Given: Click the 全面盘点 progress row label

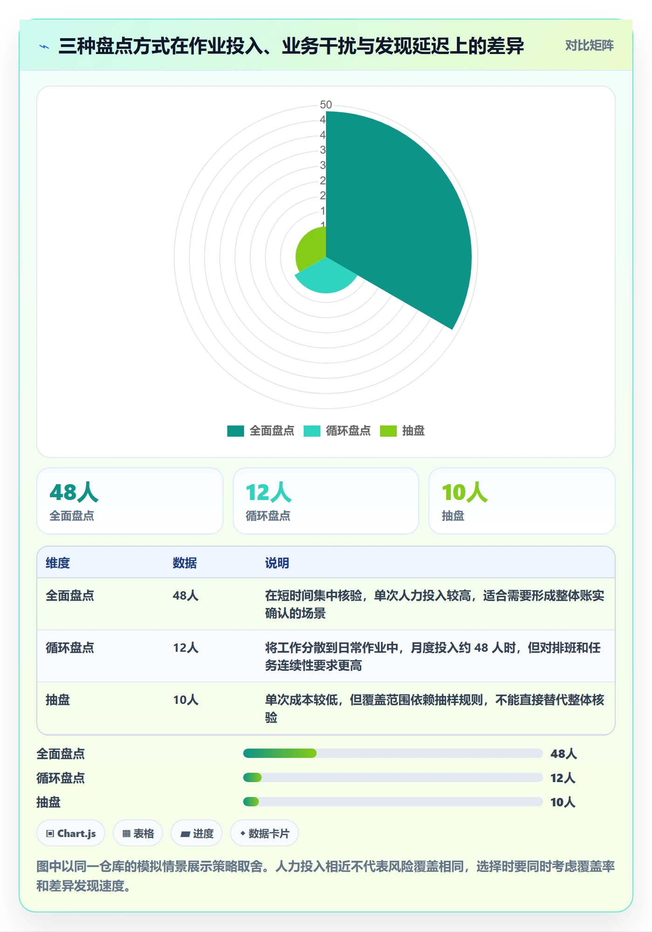Looking at the screenshot, I should [x=61, y=754].
